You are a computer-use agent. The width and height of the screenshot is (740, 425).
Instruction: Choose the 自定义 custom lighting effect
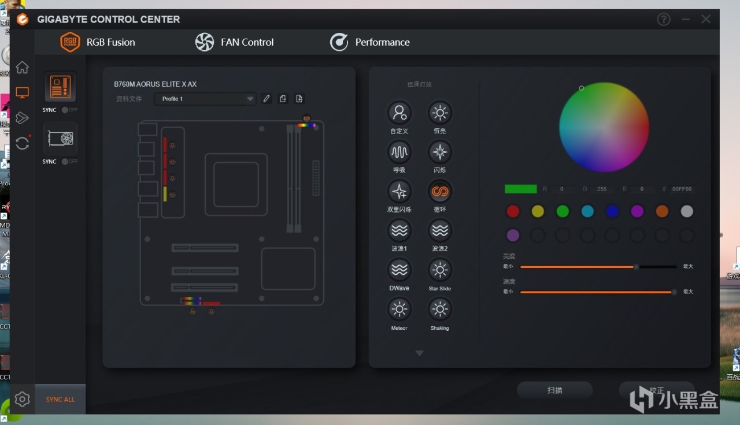[x=399, y=113]
